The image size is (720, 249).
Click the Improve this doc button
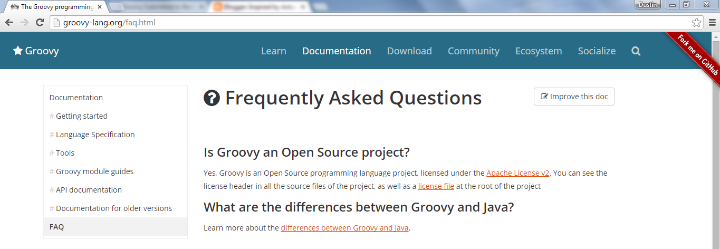574,97
